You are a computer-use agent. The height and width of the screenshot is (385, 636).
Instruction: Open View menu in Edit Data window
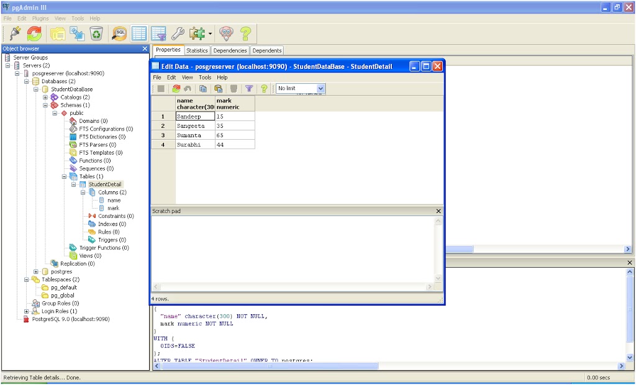188,77
